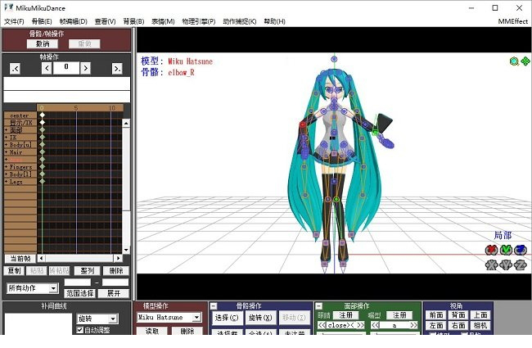The width and height of the screenshot is (532, 348).
Task: Switch view to 前面
Action: point(436,315)
